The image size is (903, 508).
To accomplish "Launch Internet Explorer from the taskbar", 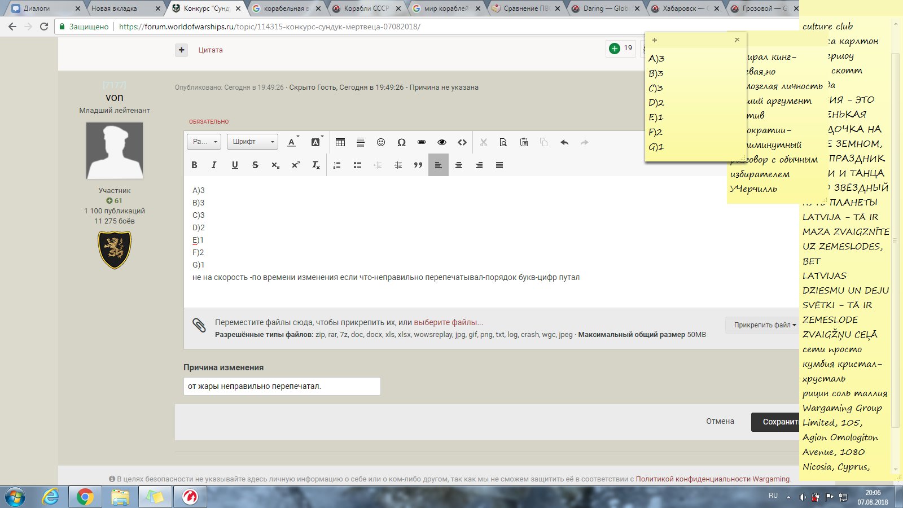I will (x=51, y=497).
